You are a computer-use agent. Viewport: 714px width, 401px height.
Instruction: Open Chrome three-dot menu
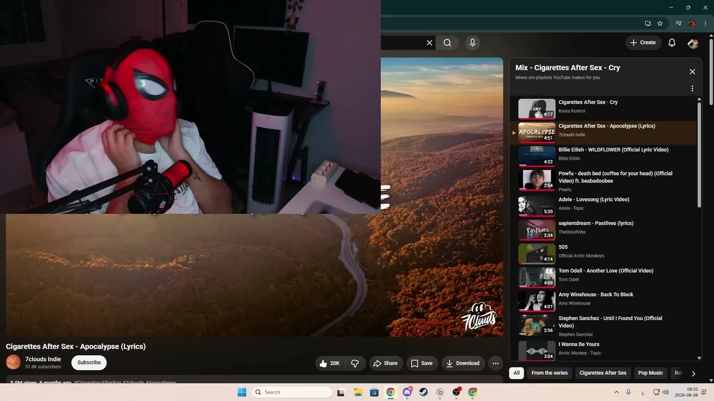coord(706,23)
